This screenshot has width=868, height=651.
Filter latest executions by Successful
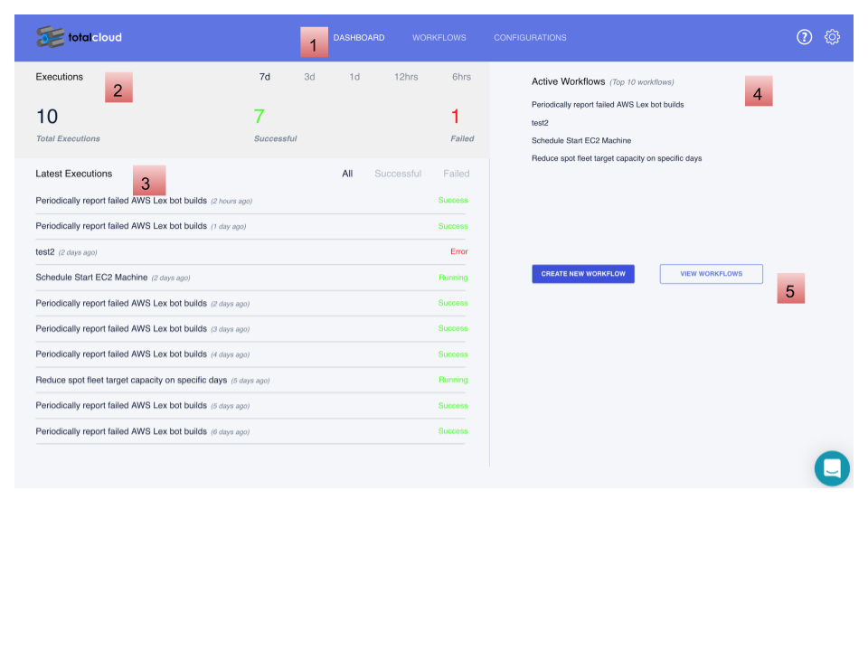point(398,174)
